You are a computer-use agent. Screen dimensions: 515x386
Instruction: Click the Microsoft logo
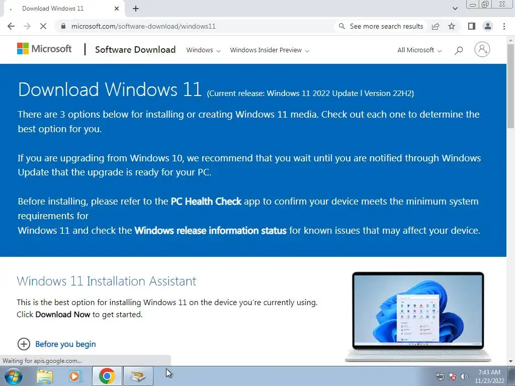[44, 49]
